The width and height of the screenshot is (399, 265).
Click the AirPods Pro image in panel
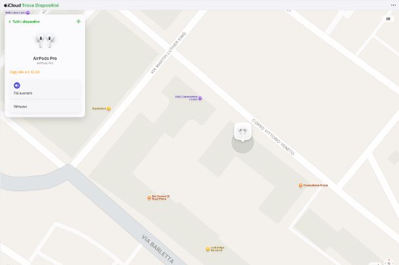(45, 41)
